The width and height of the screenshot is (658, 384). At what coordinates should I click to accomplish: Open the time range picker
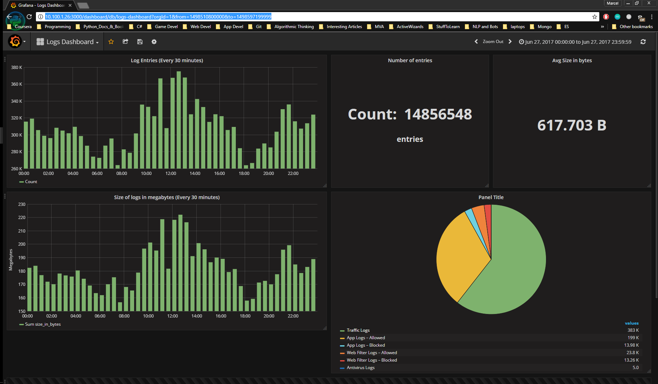coord(575,42)
